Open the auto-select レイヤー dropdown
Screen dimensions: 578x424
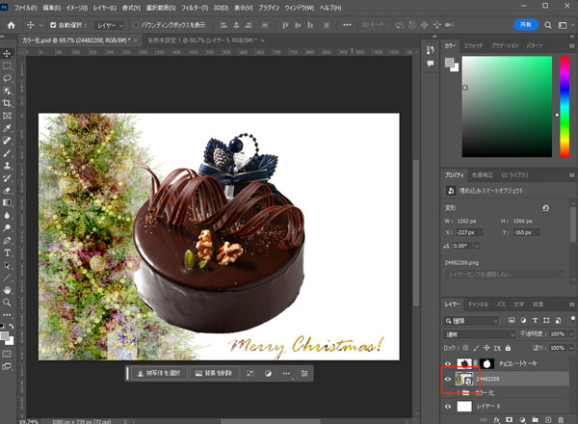coord(109,23)
